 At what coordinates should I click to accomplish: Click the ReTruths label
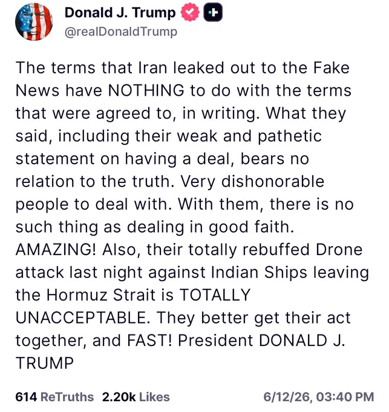pos(67,397)
